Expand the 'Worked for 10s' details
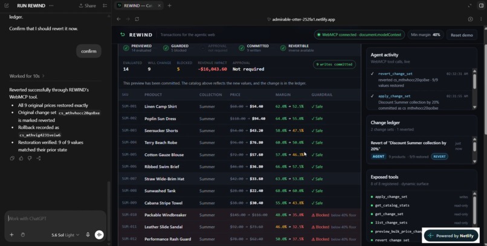 (27, 76)
